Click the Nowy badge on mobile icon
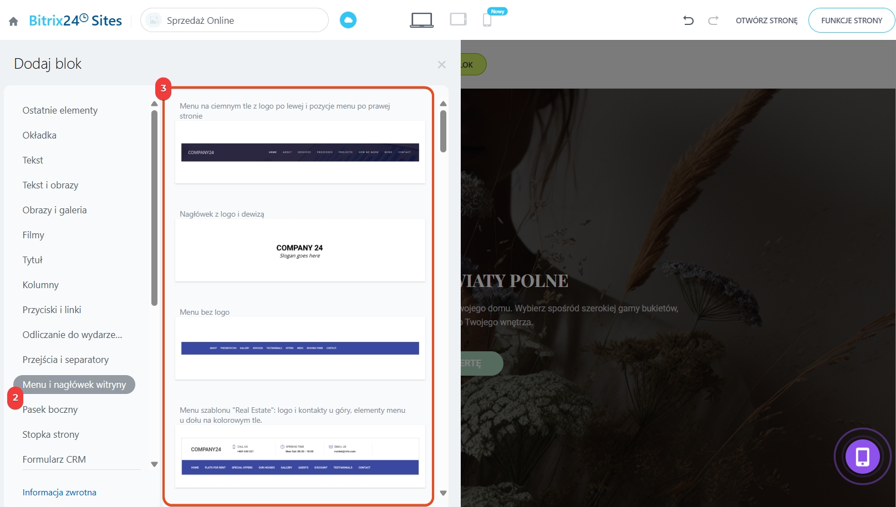This screenshot has height=507, width=896. coord(497,11)
